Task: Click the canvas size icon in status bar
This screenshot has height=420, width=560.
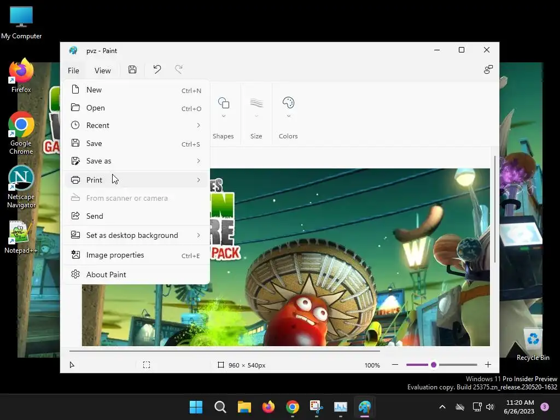Action: coord(221,365)
